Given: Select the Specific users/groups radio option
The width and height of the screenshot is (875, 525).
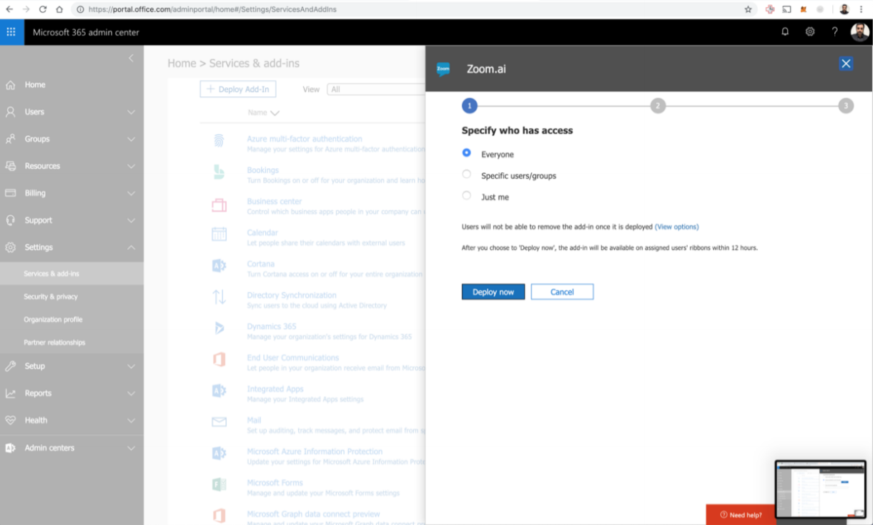Looking at the screenshot, I should [467, 174].
